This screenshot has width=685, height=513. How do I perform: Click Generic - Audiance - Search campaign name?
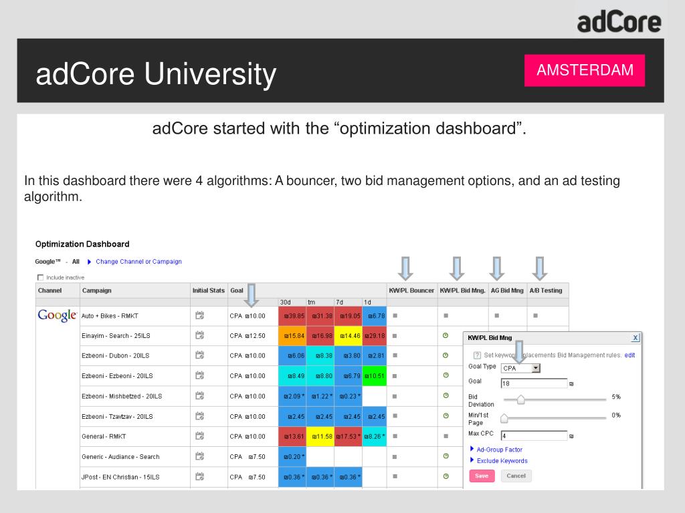tap(120, 457)
